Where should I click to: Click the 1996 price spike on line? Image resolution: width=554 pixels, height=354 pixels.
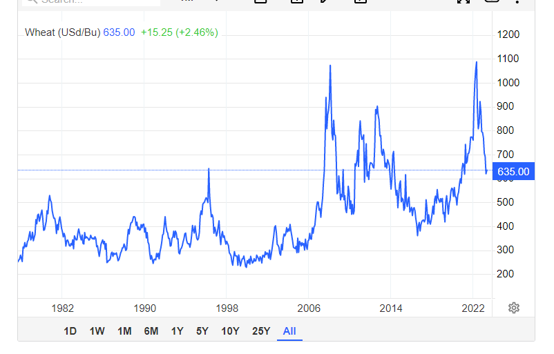click(x=209, y=170)
